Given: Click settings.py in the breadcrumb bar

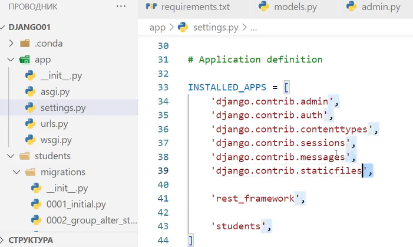Looking at the screenshot, I should coord(217,27).
